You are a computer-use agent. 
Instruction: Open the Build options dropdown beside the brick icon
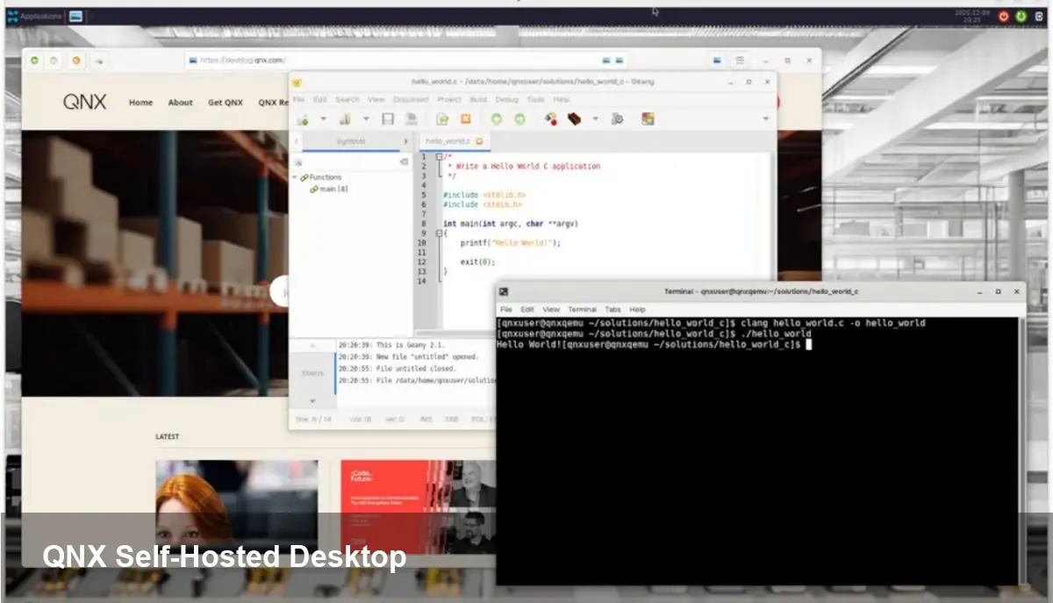coord(594,118)
